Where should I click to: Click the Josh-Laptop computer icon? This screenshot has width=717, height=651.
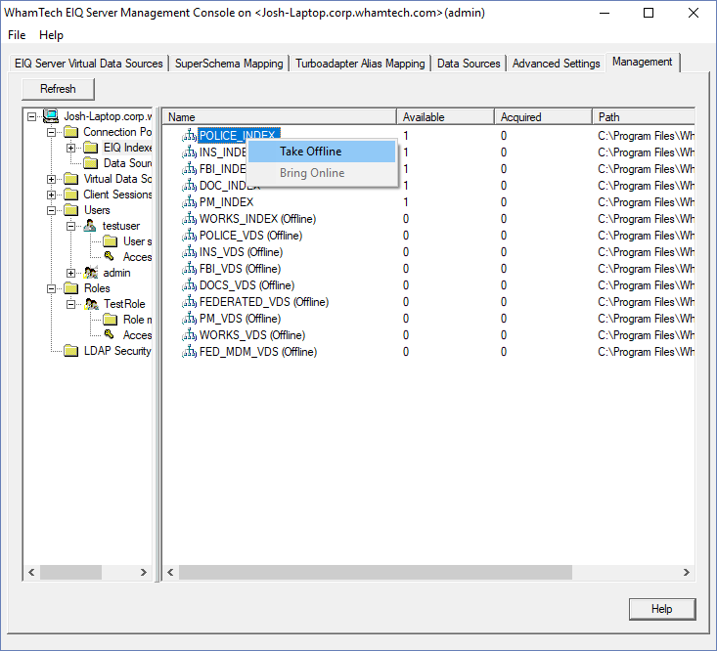click(51, 116)
